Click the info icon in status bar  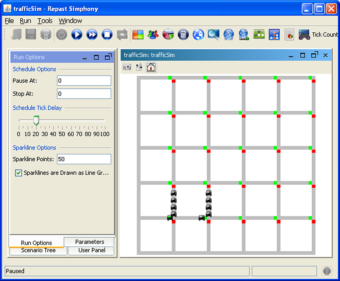pos(327,271)
